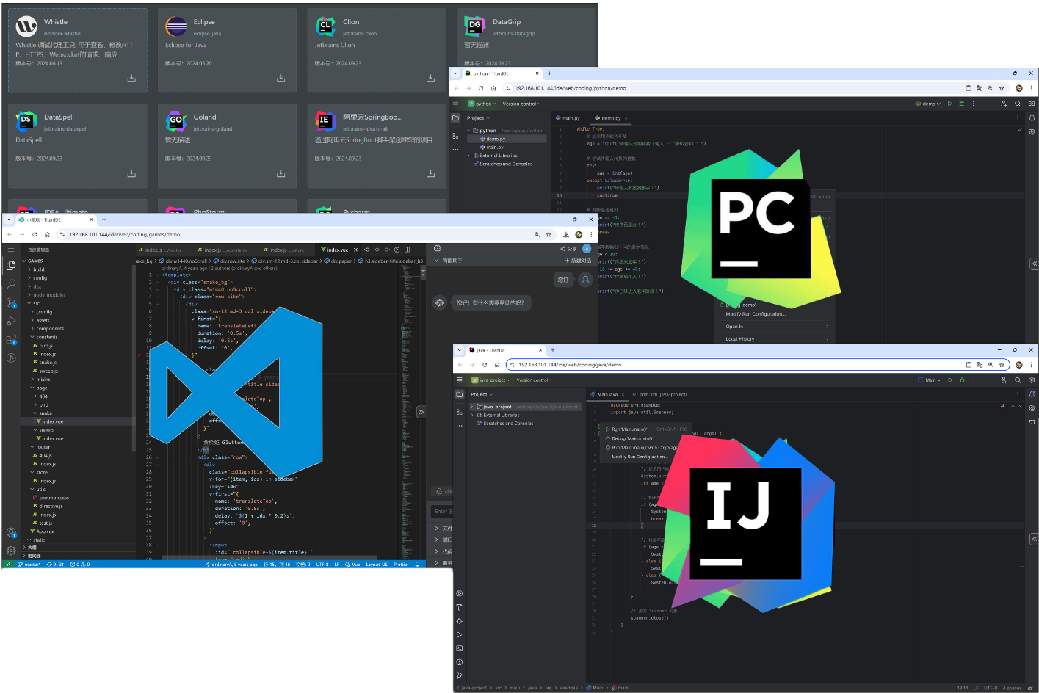This screenshot has width=1039, height=693.
Task: Open the Version control dropdown in java window
Action: 534,380
